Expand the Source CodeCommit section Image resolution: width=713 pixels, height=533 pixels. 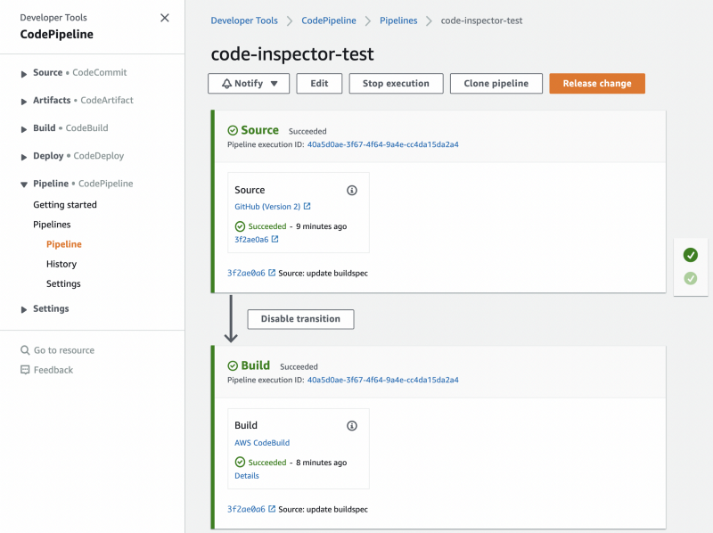[x=24, y=74]
